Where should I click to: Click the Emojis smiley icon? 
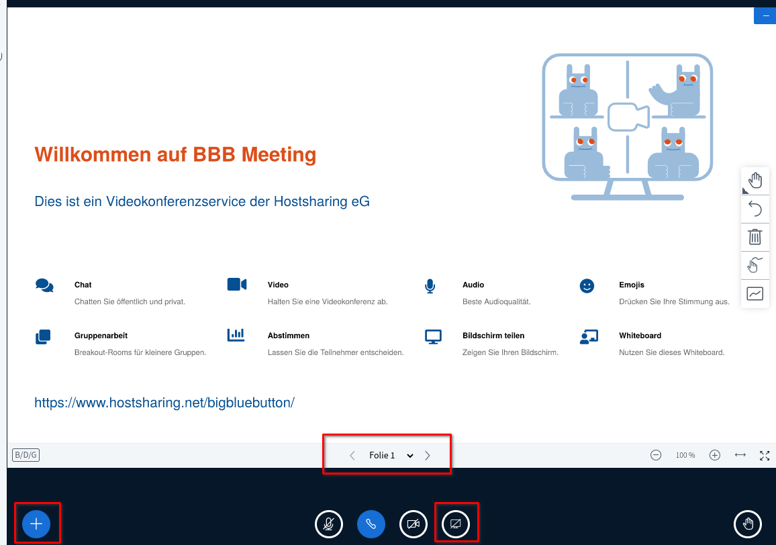tap(587, 286)
